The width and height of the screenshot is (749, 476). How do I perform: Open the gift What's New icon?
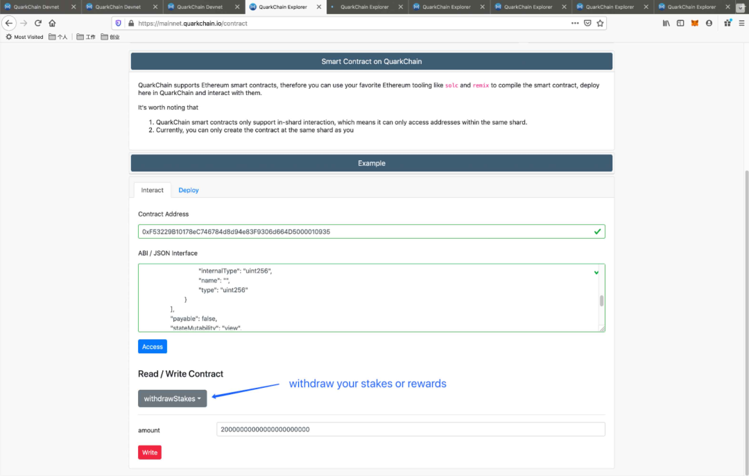pos(728,23)
